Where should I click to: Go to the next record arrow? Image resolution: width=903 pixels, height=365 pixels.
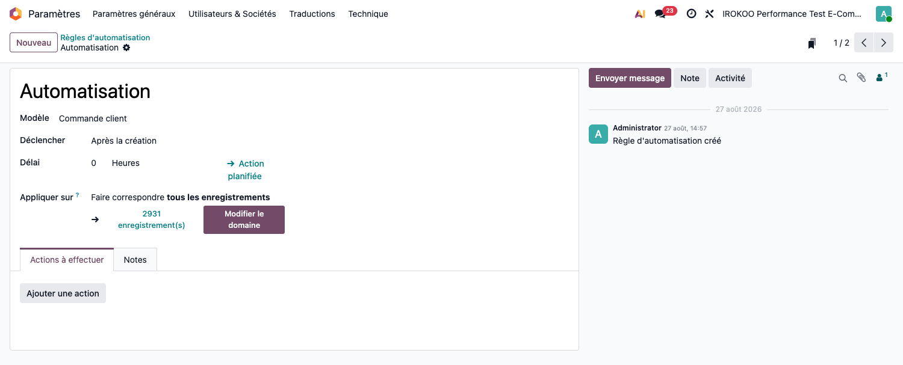(x=883, y=43)
